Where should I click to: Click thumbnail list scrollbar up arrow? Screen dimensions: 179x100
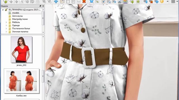43,37
